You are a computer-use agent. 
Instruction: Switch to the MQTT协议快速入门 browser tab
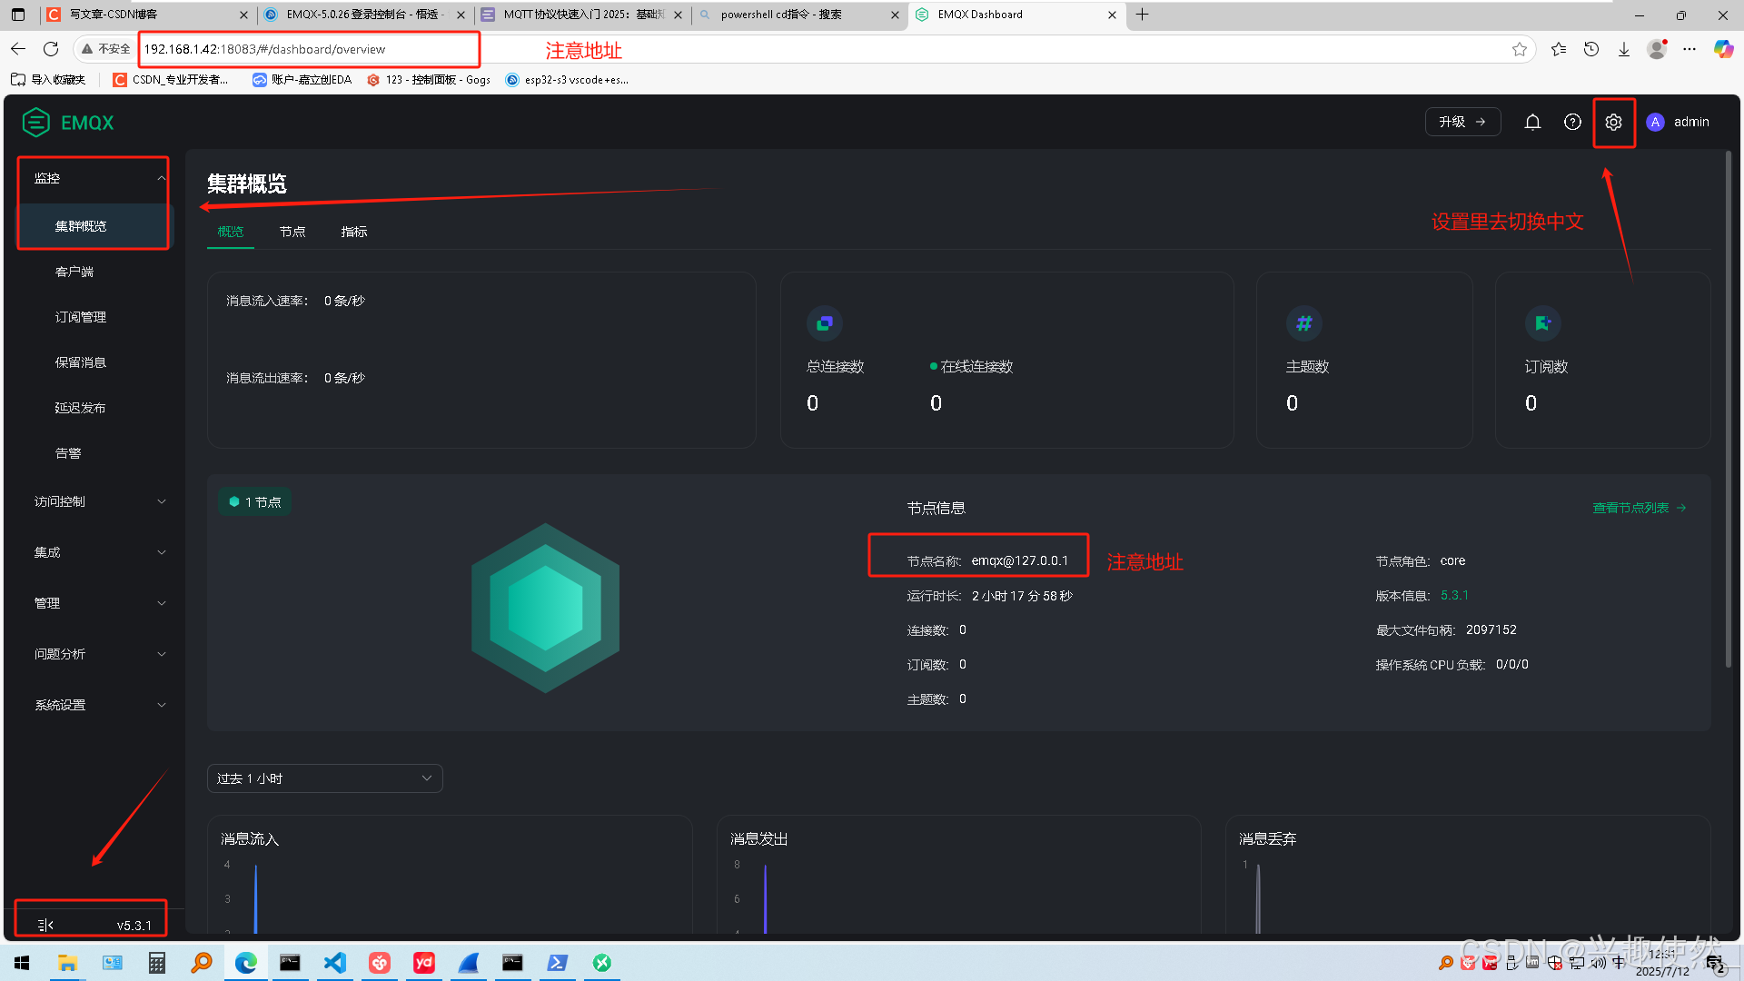[x=582, y=15]
